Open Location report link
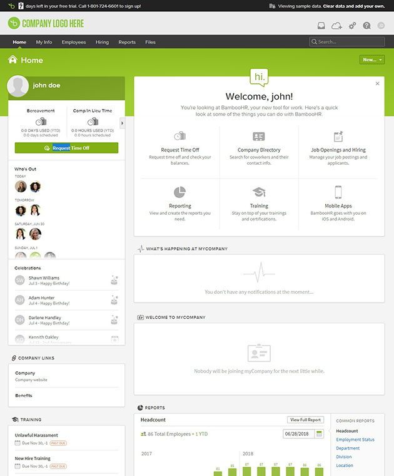 pos(345,465)
